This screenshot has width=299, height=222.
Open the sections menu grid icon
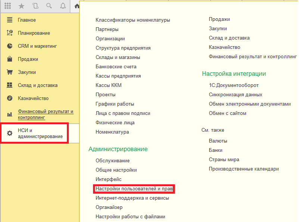pyautogui.click(x=7, y=6)
